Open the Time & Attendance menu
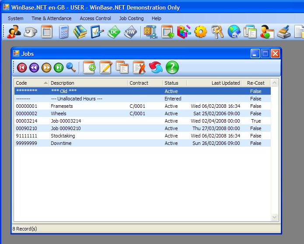Image resolution: width=304 pixels, height=244 pixels. click(x=52, y=18)
